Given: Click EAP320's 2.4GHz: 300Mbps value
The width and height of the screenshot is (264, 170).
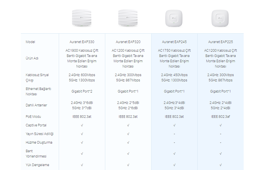Looking at the screenshot, I should pyautogui.click(x=128, y=75).
